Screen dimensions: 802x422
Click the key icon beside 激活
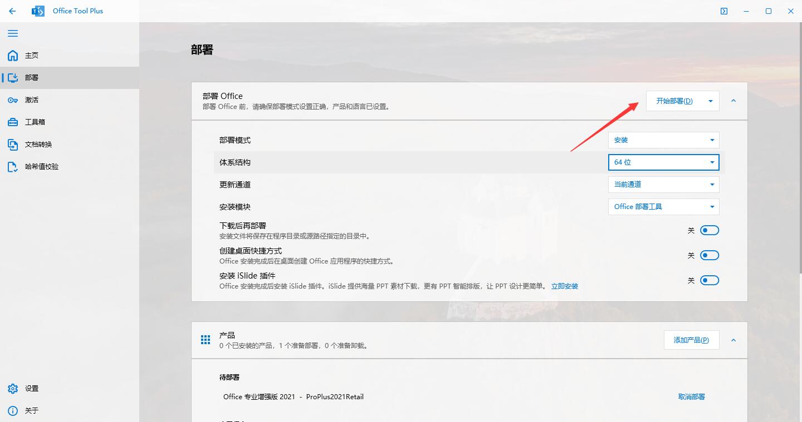click(x=13, y=100)
